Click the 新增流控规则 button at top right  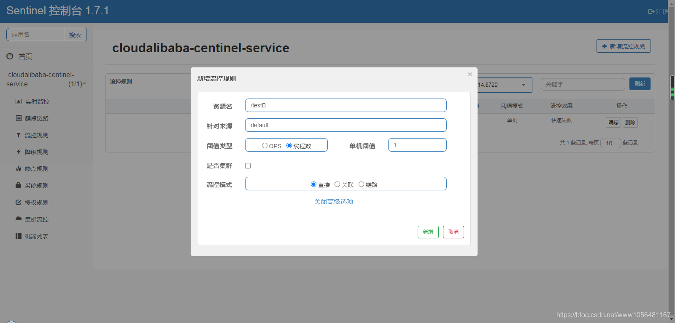point(624,46)
